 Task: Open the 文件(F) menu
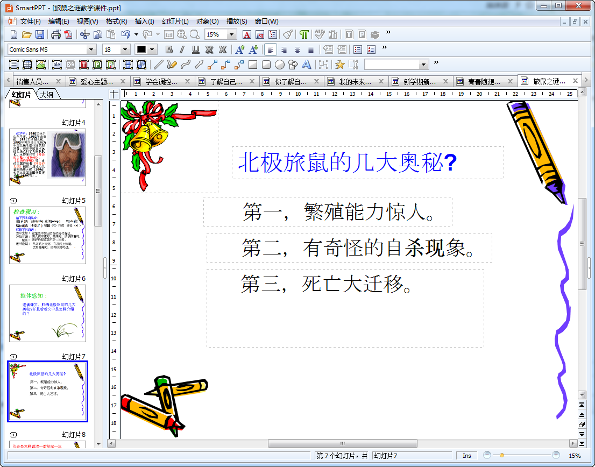[x=30, y=22]
